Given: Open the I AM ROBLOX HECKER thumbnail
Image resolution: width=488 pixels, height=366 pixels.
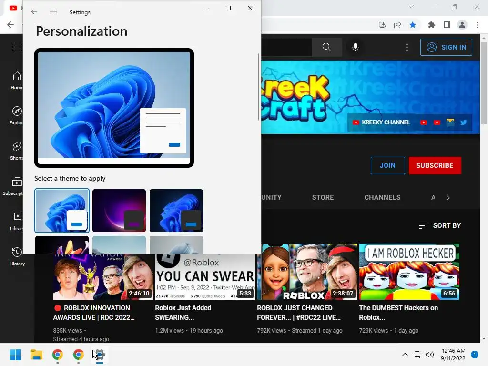Looking at the screenshot, I should point(409,271).
